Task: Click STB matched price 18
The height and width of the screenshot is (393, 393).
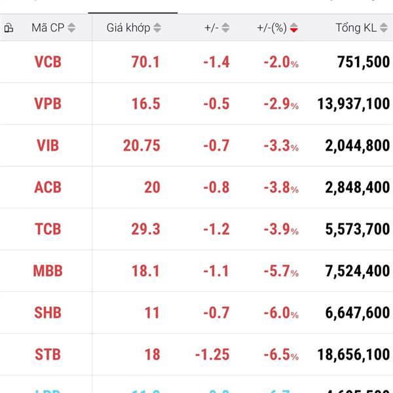Action: tap(153, 354)
